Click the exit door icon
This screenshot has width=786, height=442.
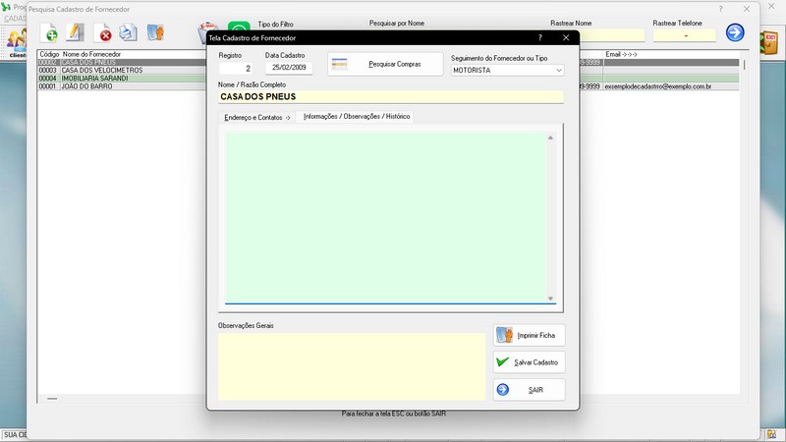[771, 42]
